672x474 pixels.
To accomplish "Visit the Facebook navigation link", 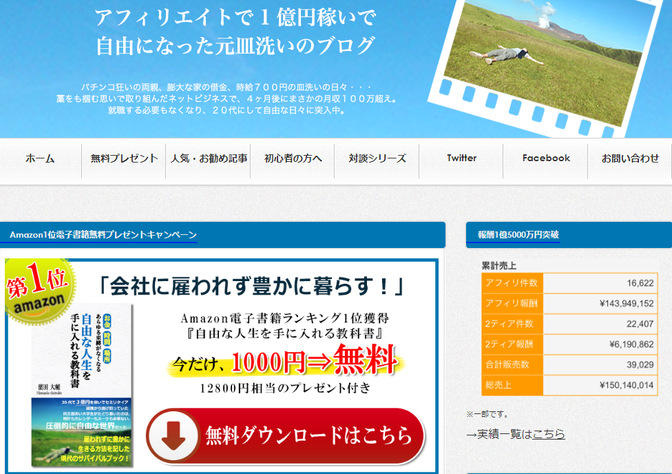I will pyautogui.click(x=546, y=158).
